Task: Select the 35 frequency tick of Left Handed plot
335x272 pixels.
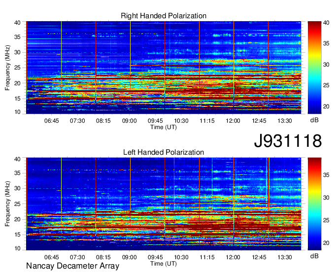Action: (17, 173)
